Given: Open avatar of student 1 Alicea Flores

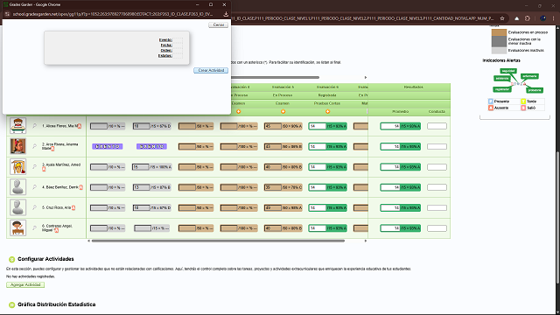Looking at the screenshot, I should click(x=17, y=126).
